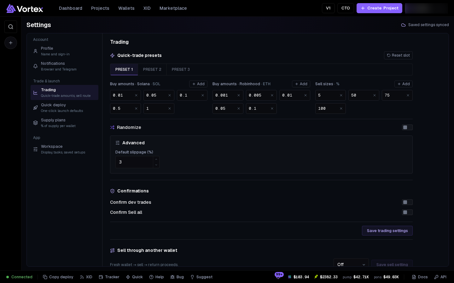Remove the 0.01 Solana buy amount
Image resolution: width=454 pixels, height=283 pixels.
point(136,95)
